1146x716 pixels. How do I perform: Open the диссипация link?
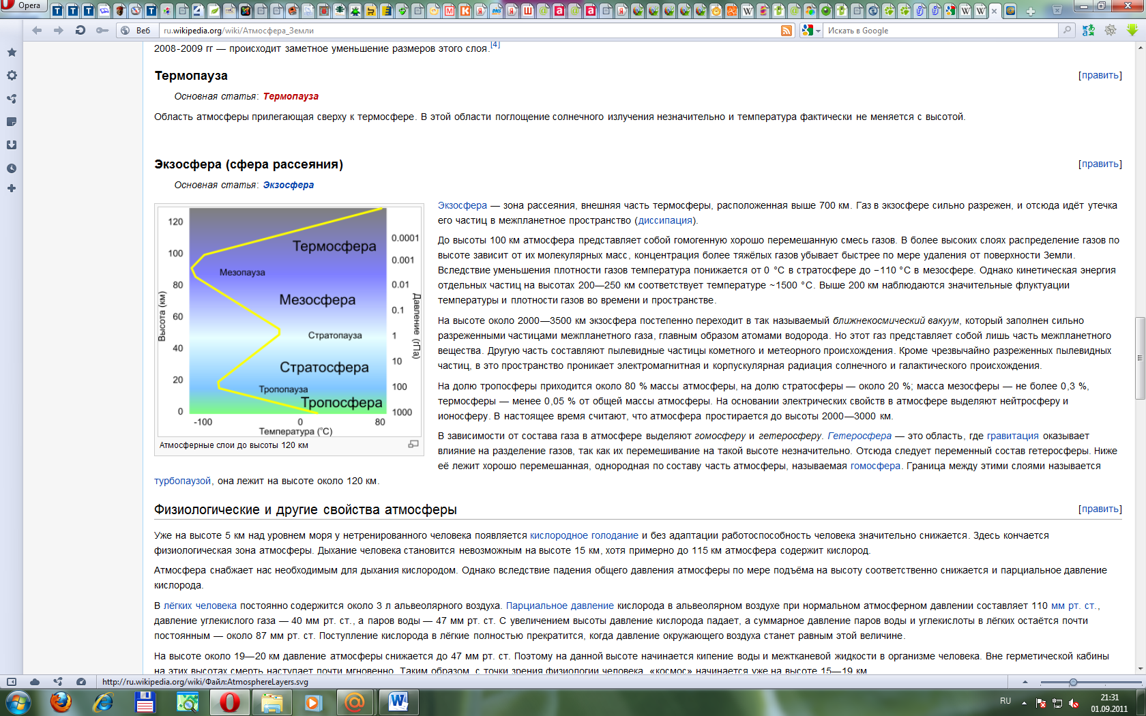[x=665, y=220]
